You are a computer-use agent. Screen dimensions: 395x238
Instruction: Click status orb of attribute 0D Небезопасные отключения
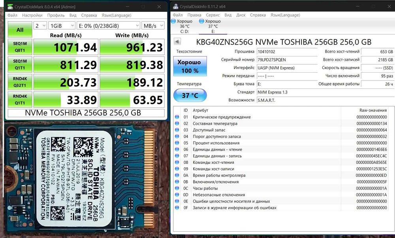pos(177,195)
